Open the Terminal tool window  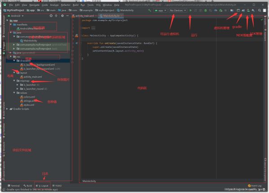tap(13, 185)
